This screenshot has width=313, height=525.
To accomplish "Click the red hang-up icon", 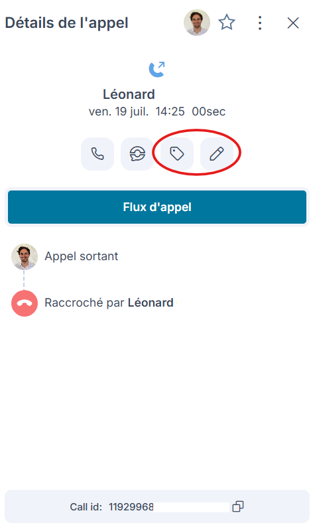I will 25,303.
